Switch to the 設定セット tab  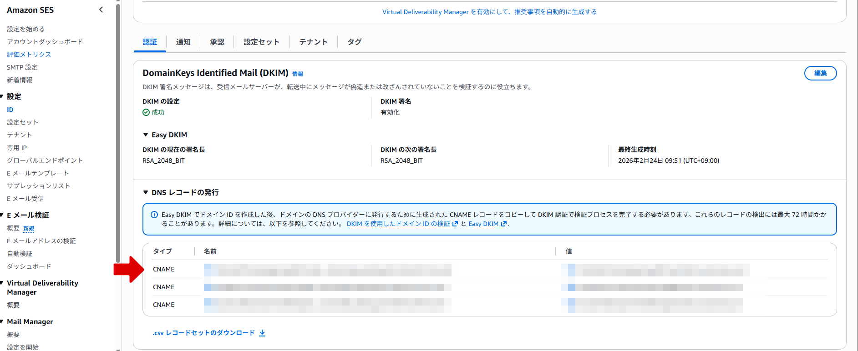pyautogui.click(x=261, y=42)
